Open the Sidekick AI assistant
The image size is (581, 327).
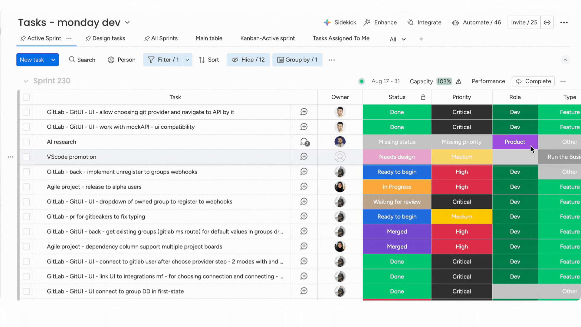tap(340, 22)
